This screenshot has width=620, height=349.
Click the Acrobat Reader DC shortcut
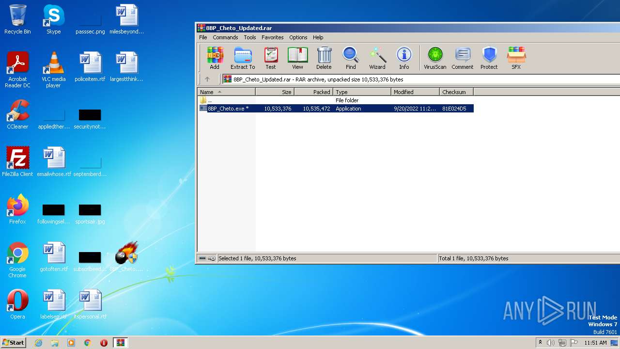(x=17, y=70)
